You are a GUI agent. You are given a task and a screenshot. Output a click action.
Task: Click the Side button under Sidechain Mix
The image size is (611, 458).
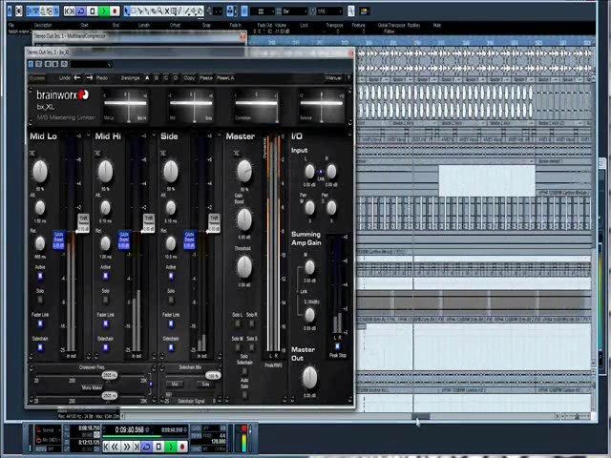tap(205, 385)
